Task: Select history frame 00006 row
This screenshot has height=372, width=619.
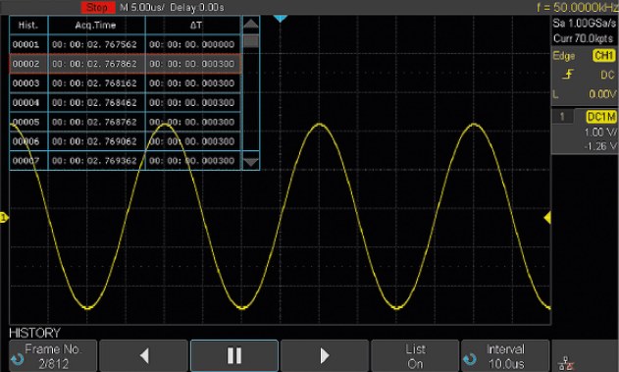Action: click(125, 141)
